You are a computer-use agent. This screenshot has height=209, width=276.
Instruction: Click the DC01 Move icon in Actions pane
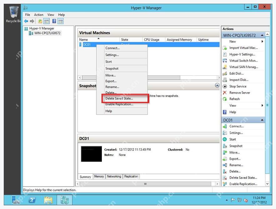pos(225,152)
